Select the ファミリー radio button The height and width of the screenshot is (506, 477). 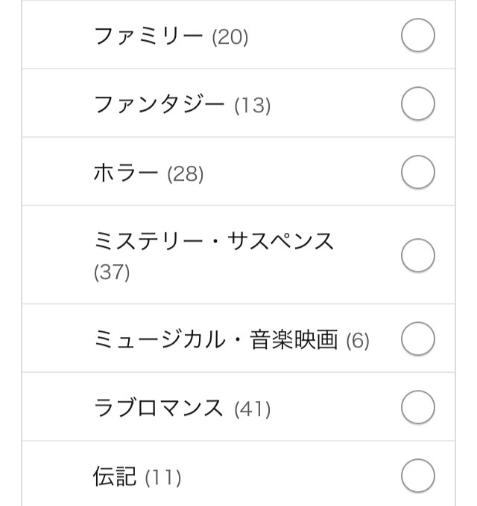pyautogui.click(x=417, y=35)
